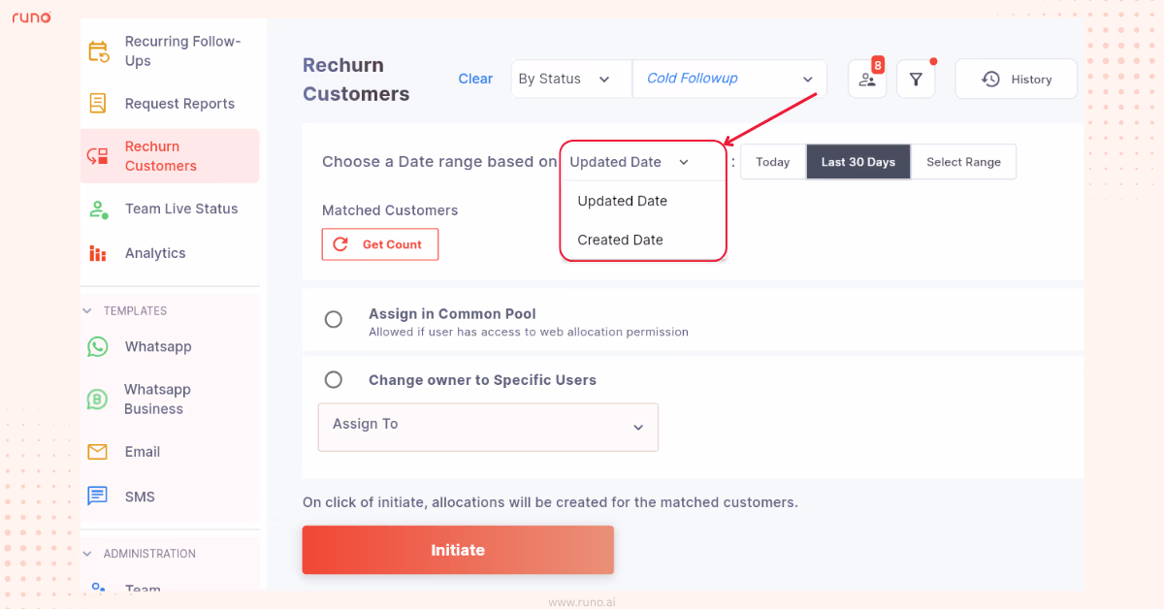Open the filter funnel icon
1164x609 pixels.
click(x=916, y=79)
